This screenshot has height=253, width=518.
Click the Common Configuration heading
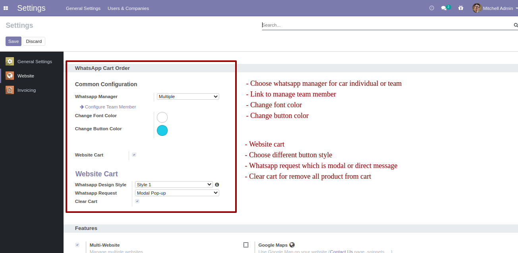pos(106,84)
